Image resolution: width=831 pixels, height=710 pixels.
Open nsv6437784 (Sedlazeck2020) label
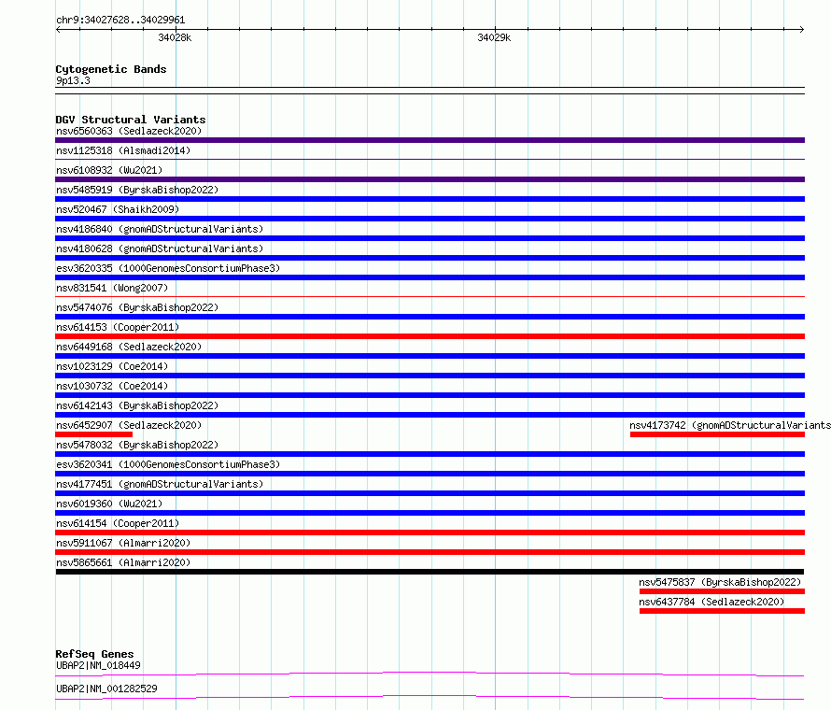click(711, 602)
